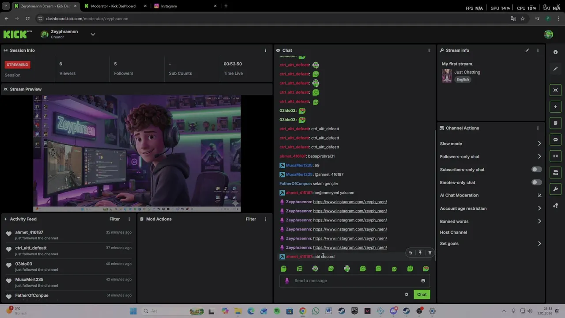Toggle the channel actions widget icon in sidebar
Screen dimensions: 565x318
tap(555, 173)
